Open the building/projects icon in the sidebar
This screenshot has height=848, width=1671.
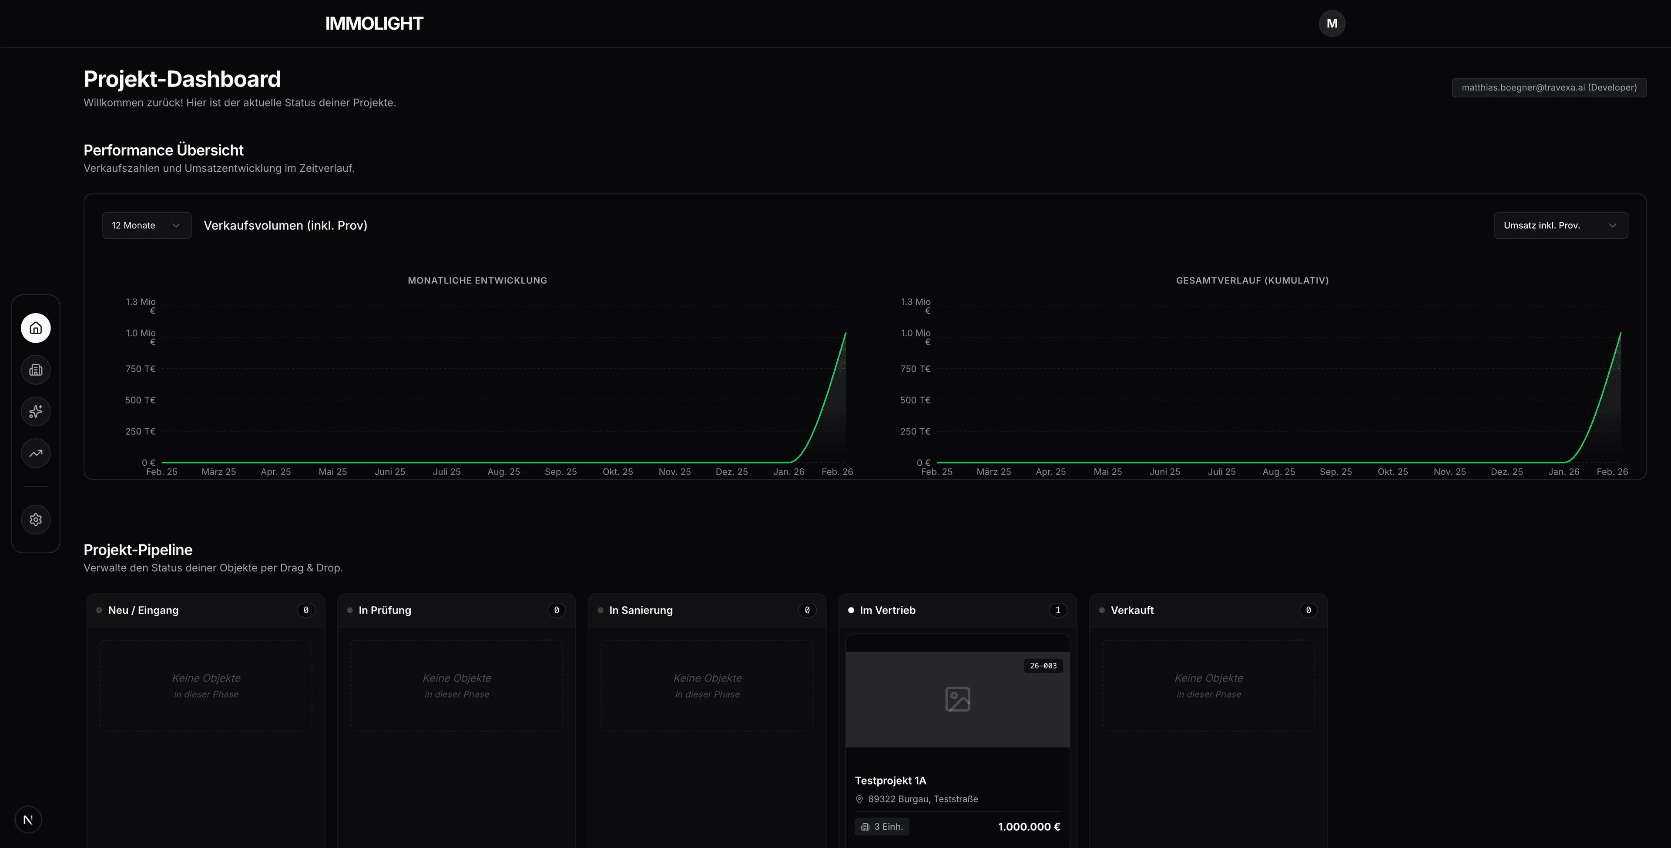[x=36, y=370]
